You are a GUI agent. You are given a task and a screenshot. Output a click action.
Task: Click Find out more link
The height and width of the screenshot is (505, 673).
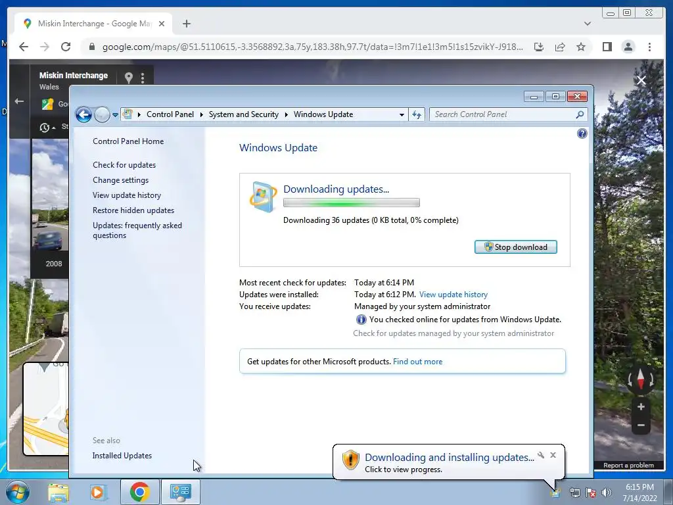[x=417, y=362]
